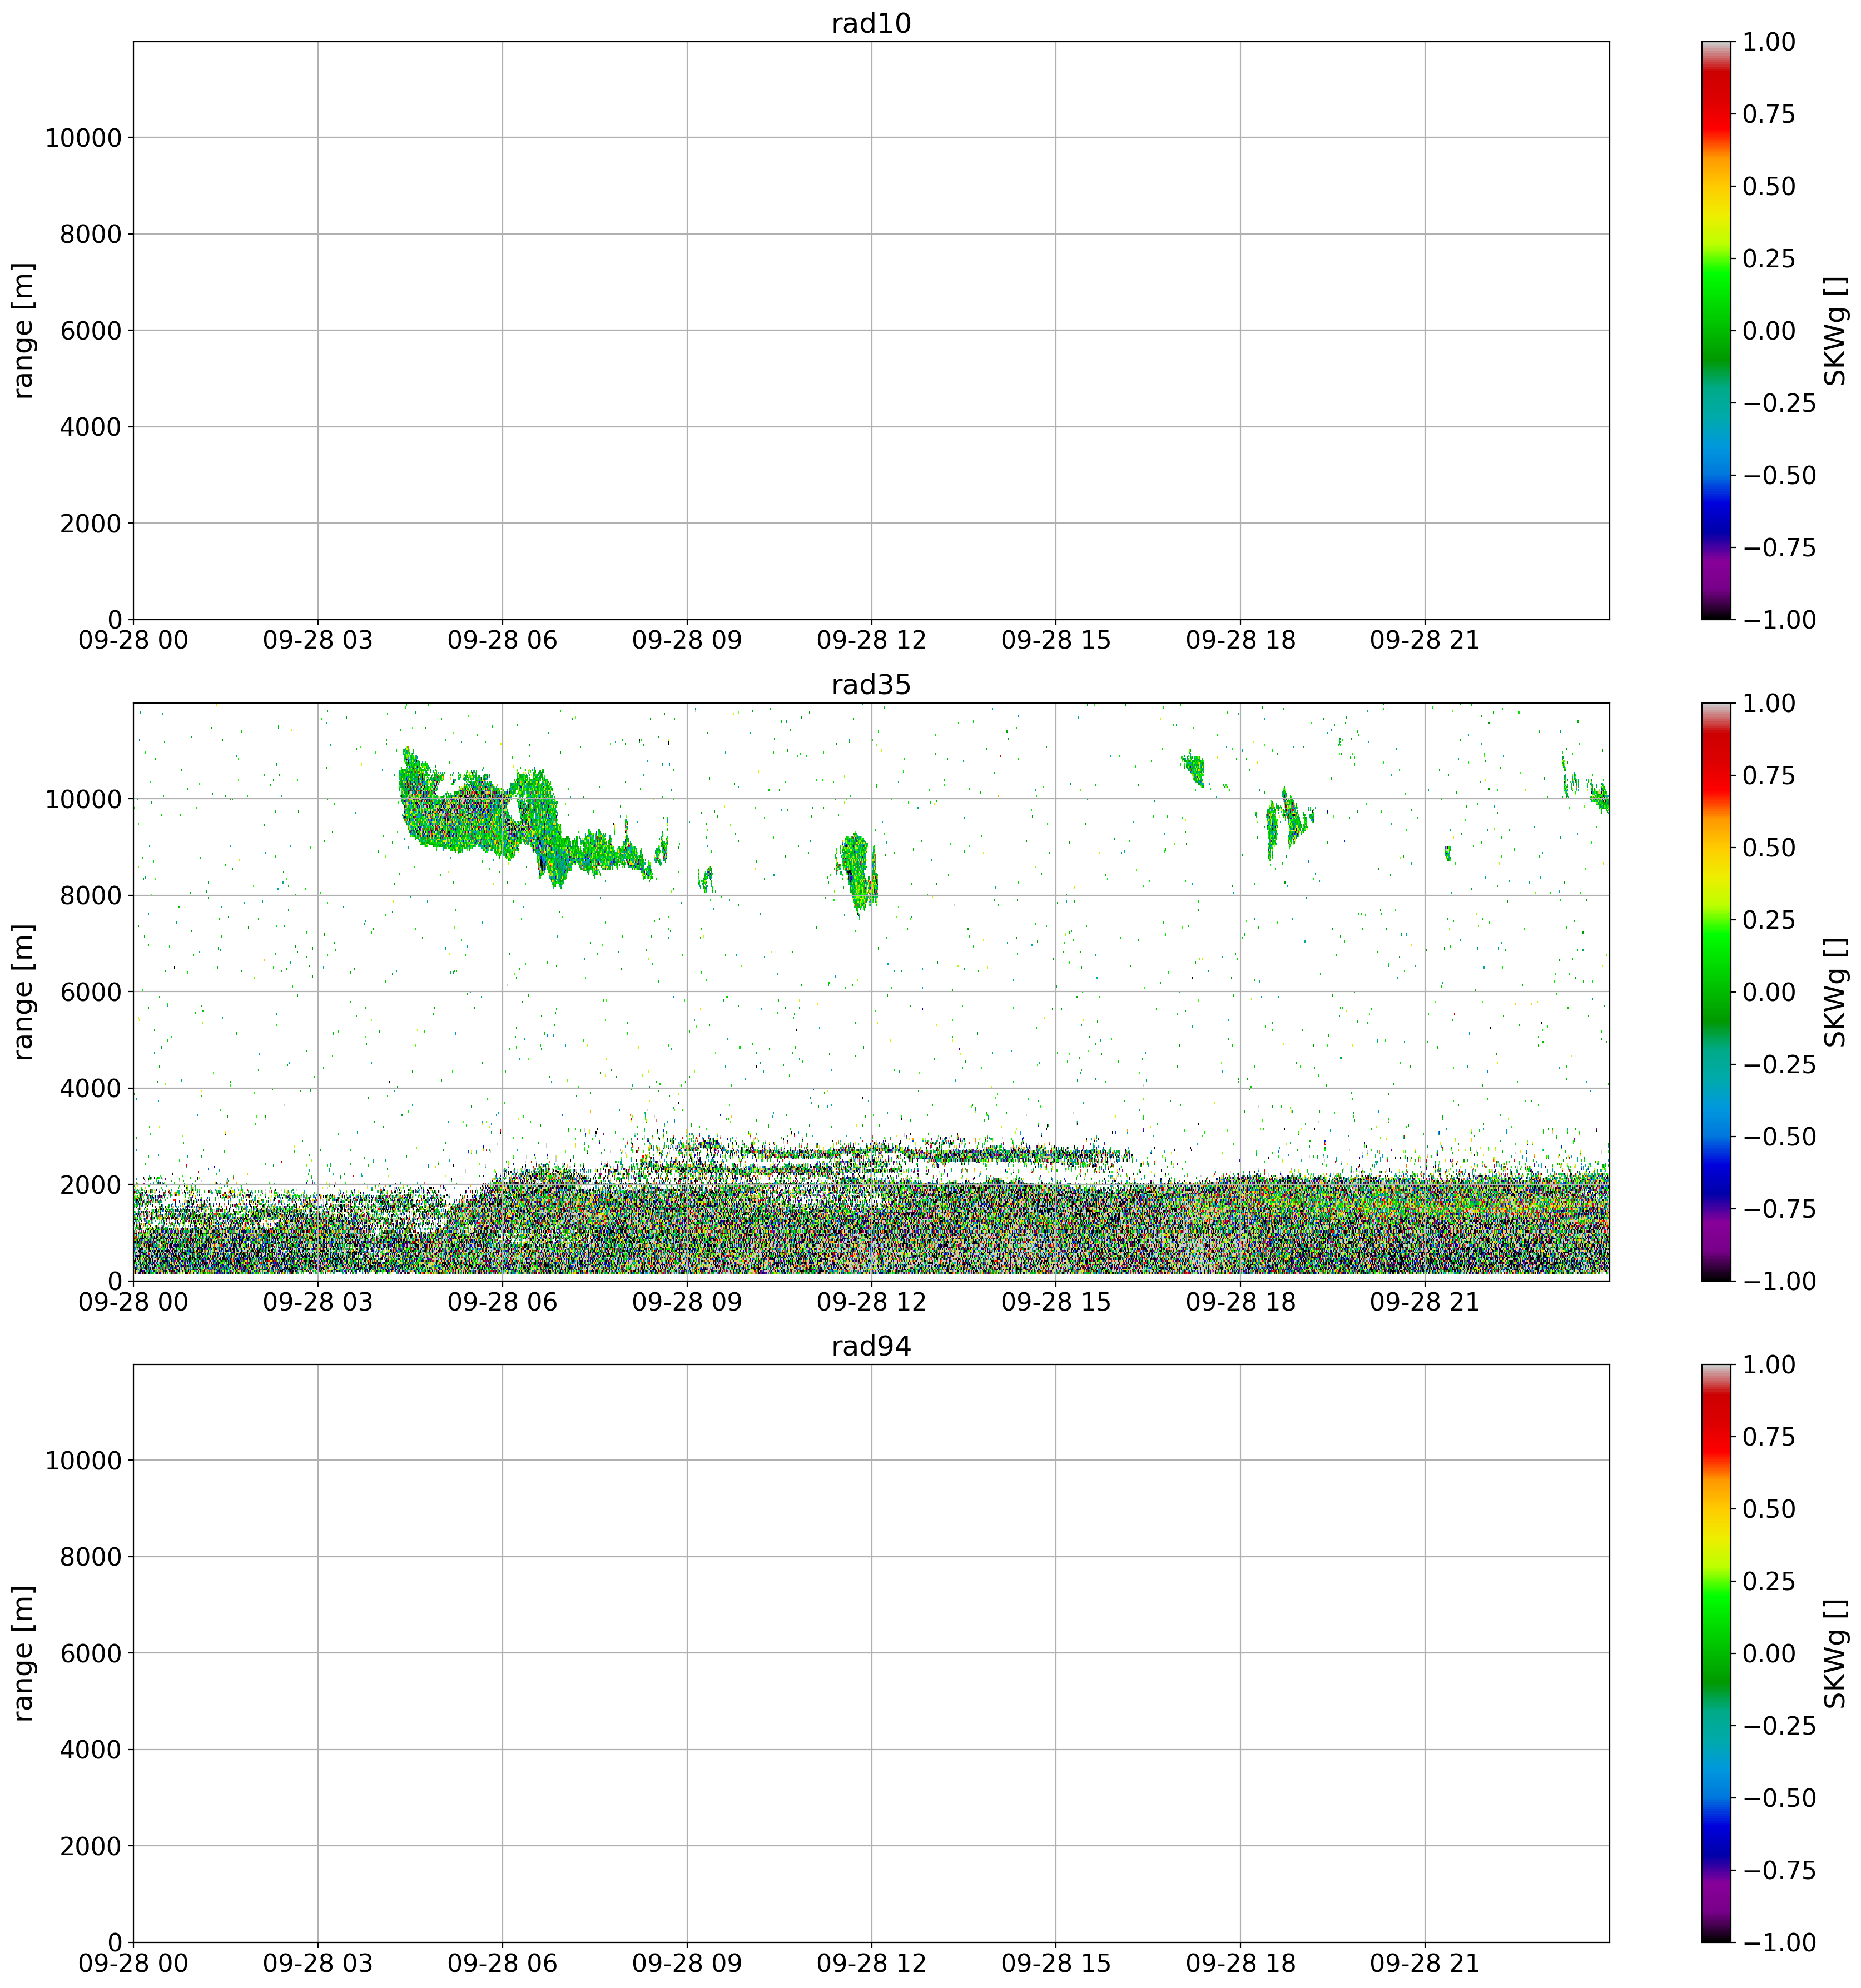Click the rad10 range [m] axis label
The height and width of the screenshot is (1988, 1861).
tap(24, 330)
